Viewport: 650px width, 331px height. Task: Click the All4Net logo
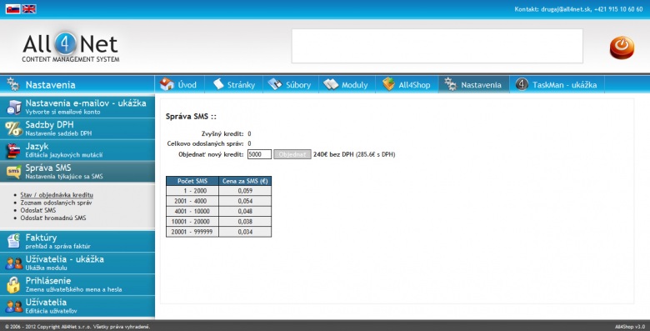coord(71,47)
